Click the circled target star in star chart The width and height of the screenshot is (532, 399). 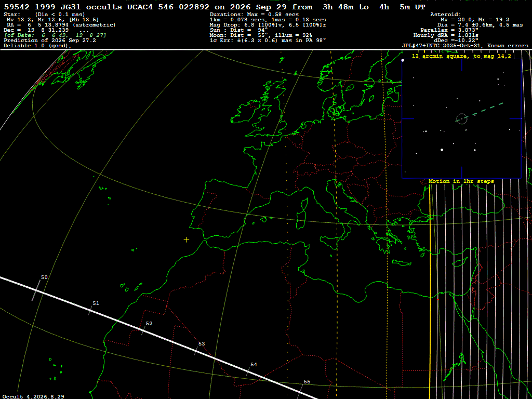pyautogui.click(x=462, y=119)
